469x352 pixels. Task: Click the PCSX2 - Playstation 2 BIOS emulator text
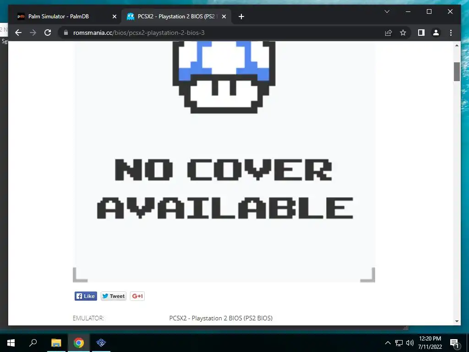(x=221, y=318)
